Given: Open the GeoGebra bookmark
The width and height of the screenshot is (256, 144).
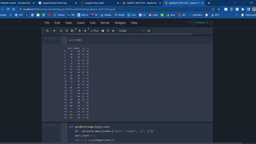Looking at the screenshot, I should tap(195, 15).
